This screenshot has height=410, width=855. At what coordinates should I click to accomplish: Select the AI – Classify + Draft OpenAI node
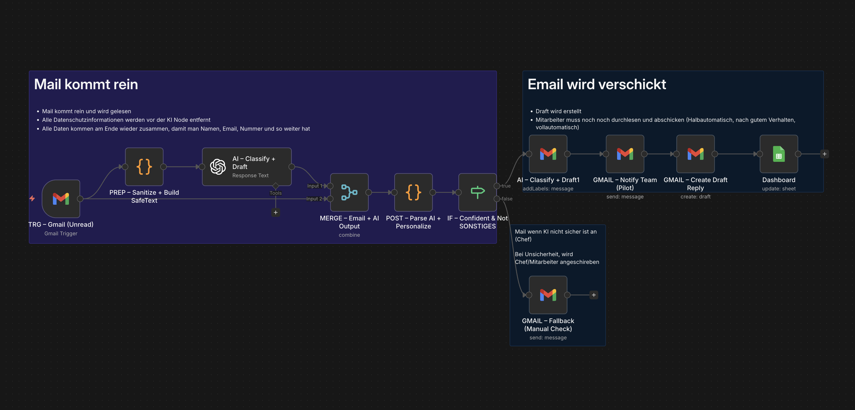246,167
